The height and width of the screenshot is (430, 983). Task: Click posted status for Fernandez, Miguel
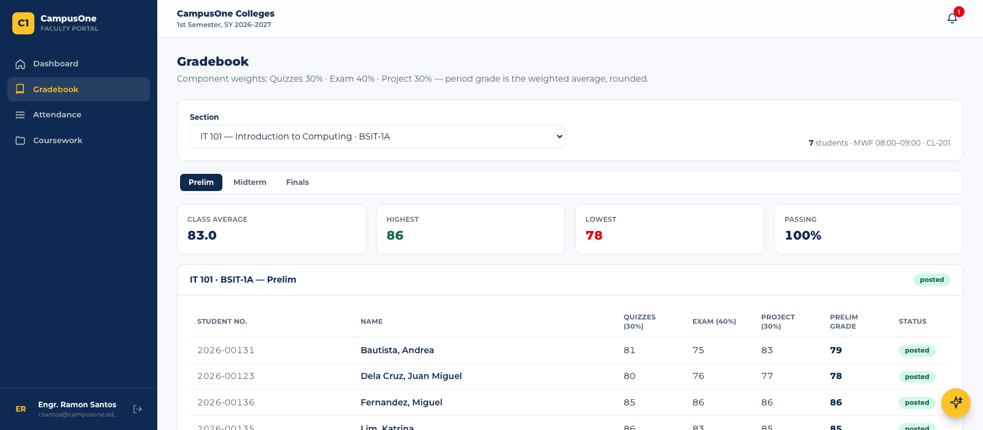tap(917, 403)
